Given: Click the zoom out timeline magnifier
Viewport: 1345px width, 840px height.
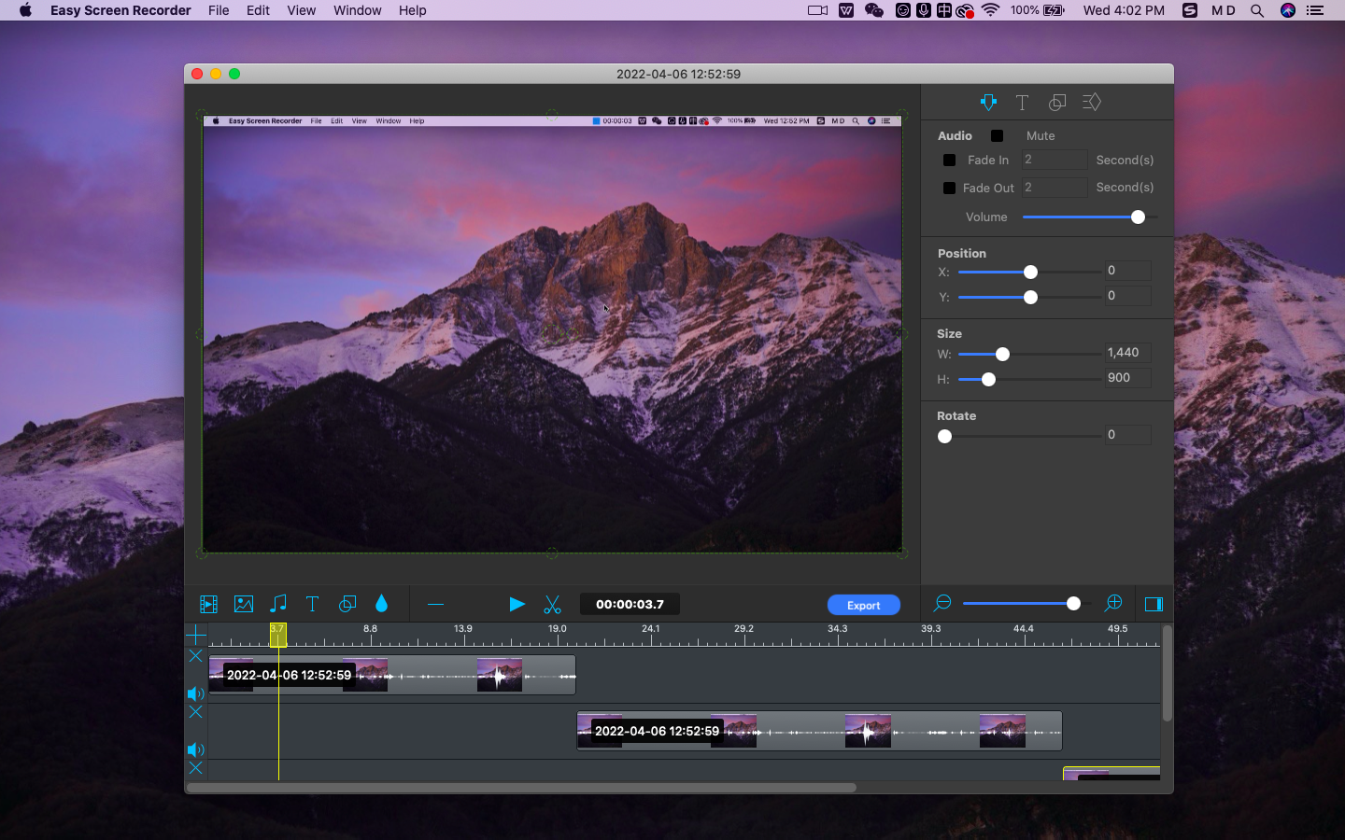Looking at the screenshot, I should [942, 604].
